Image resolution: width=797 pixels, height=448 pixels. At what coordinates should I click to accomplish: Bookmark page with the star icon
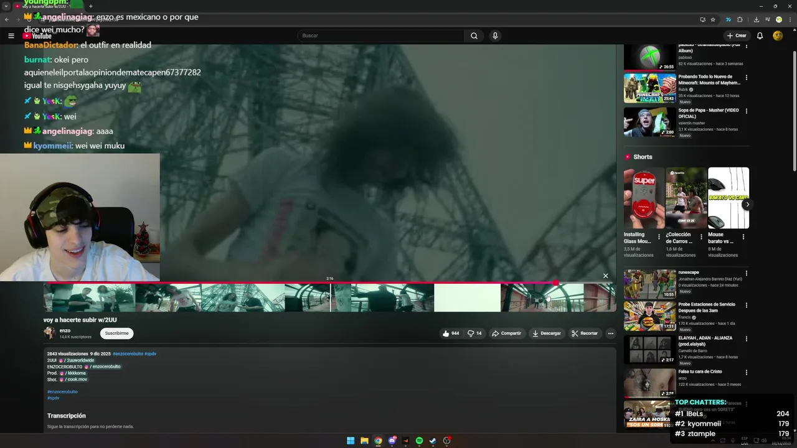(x=713, y=19)
